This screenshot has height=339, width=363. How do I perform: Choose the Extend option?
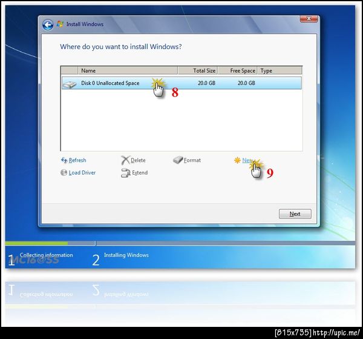140,173
